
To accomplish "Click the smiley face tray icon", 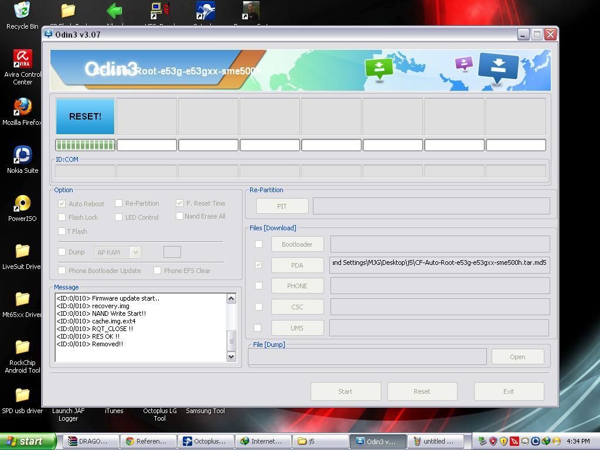I will click(525, 441).
